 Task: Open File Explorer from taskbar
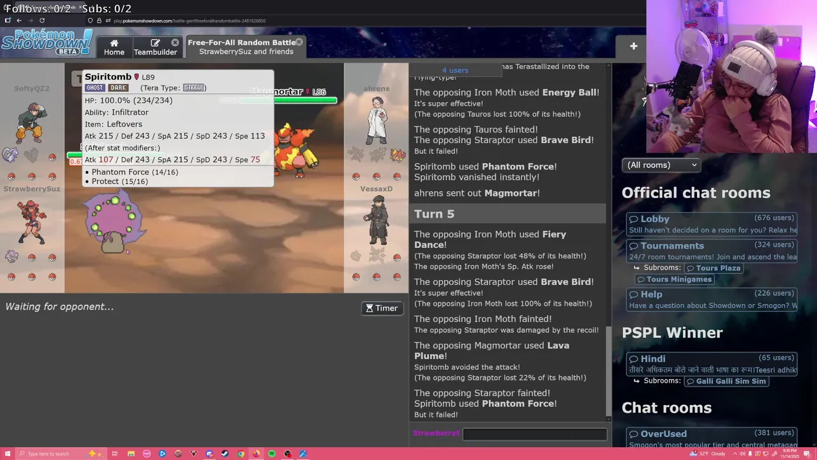click(131, 454)
